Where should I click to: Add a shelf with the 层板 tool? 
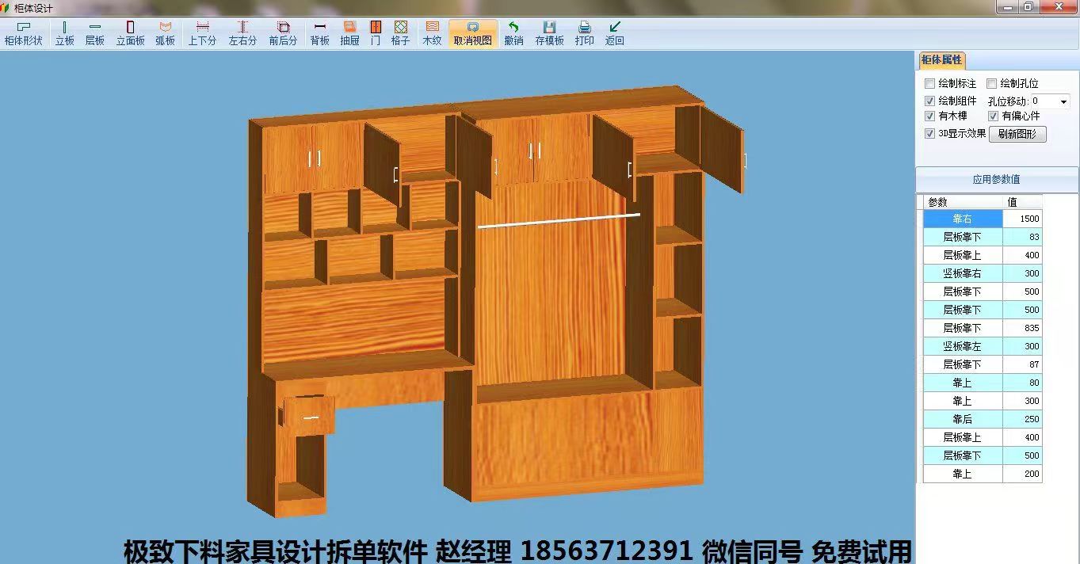tap(95, 33)
